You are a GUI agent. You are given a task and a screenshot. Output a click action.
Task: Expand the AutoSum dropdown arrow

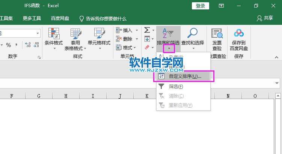click(x=153, y=30)
